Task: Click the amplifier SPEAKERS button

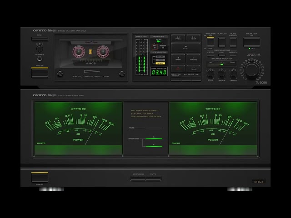Action: click(x=138, y=178)
